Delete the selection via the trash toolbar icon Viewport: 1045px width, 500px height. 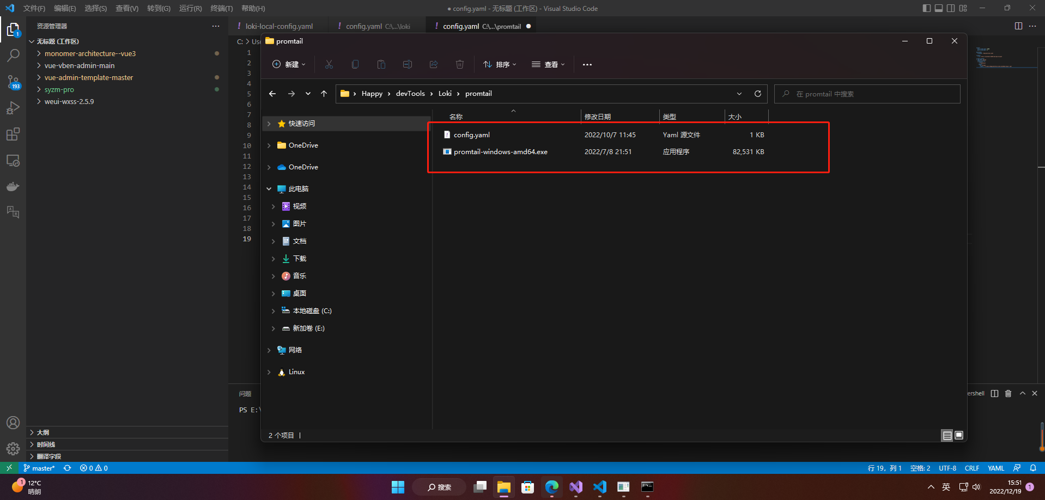click(x=459, y=64)
